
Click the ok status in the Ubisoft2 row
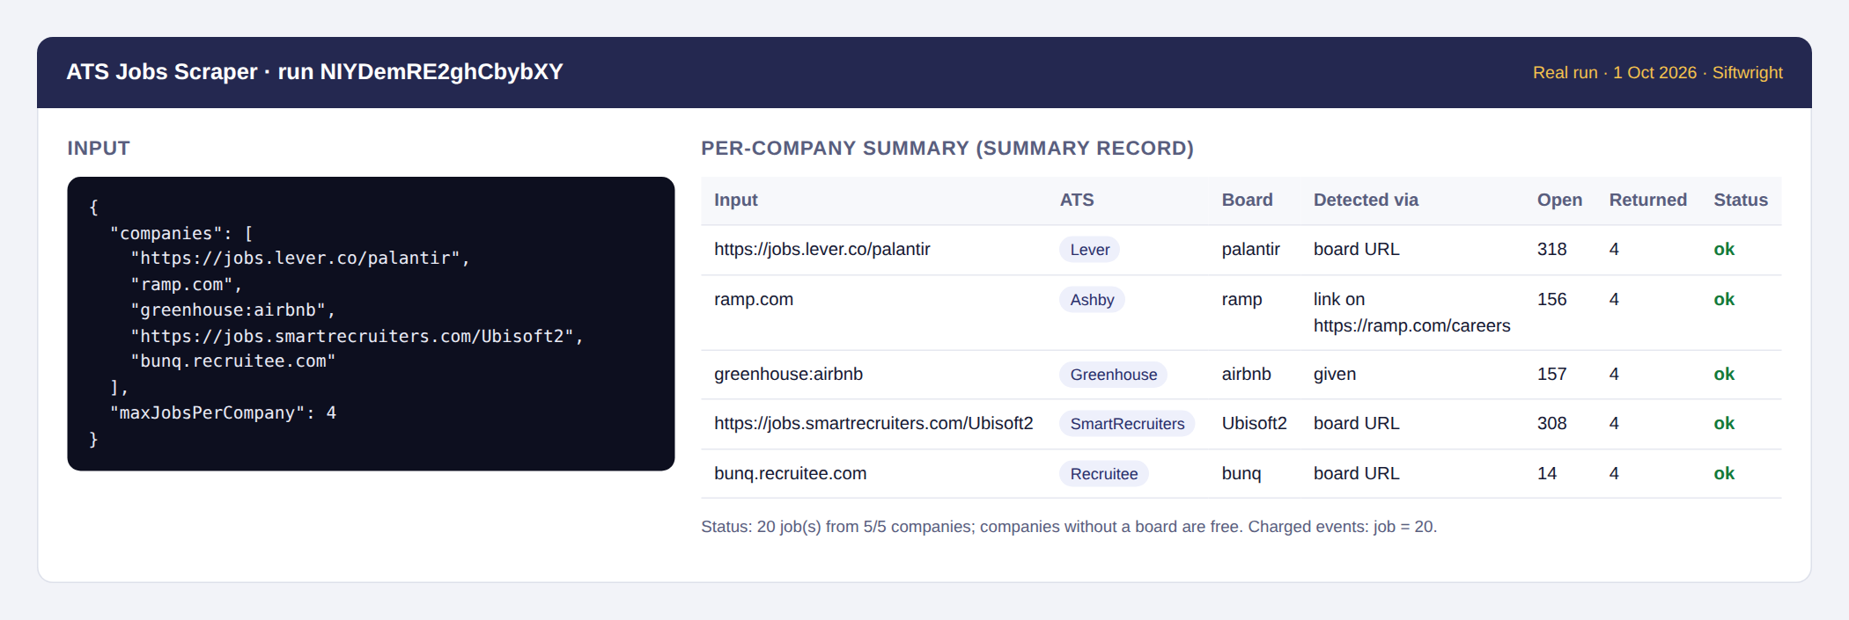1724,424
